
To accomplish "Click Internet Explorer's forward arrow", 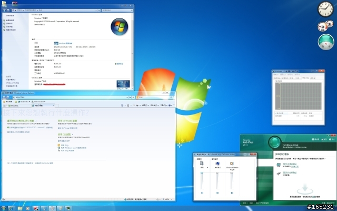I will (x=8, y=97).
